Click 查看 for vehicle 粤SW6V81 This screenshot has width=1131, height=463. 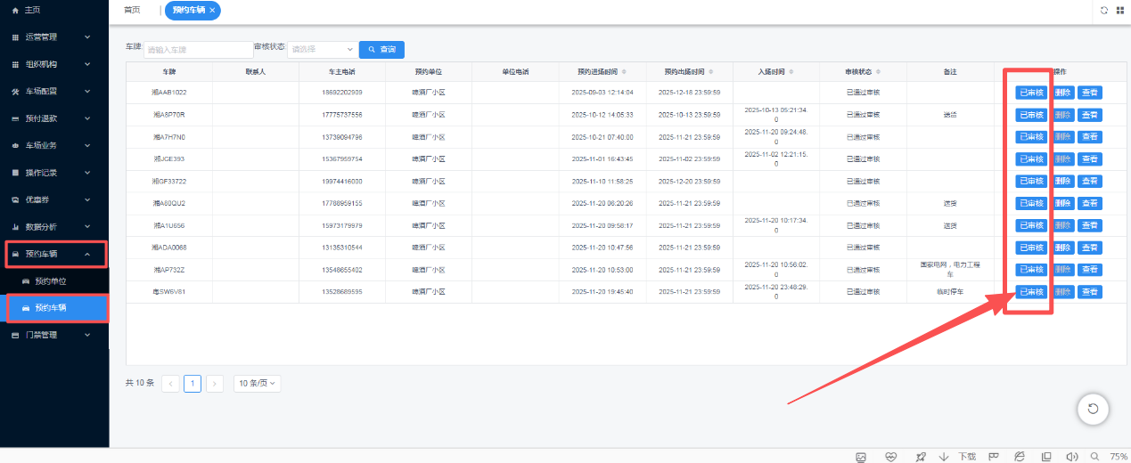(1089, 292)
